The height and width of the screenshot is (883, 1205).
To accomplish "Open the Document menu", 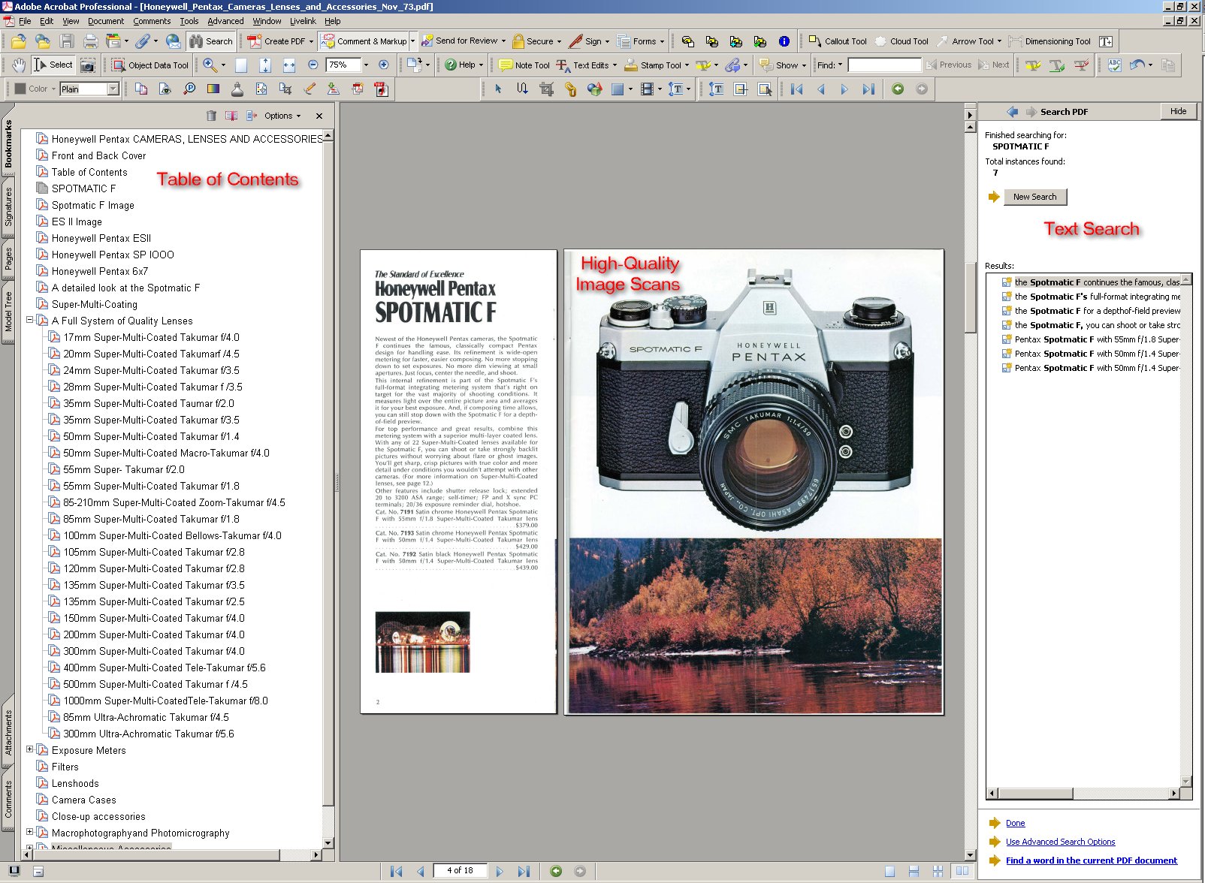I will (106, 21).
